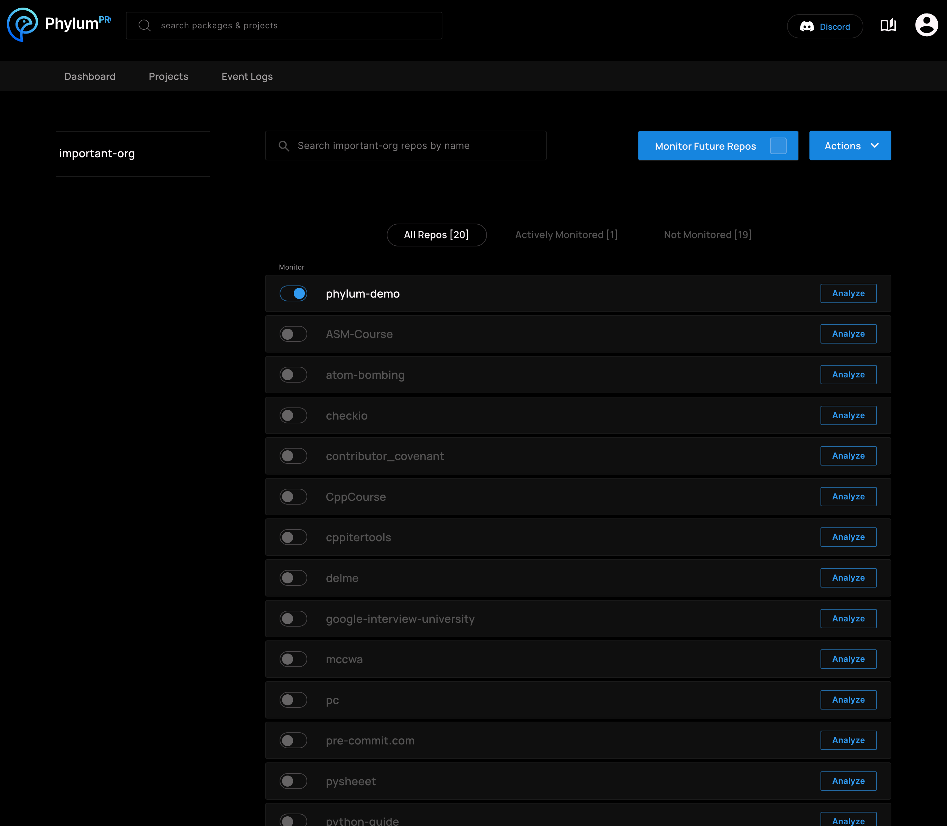Click Analyze for atom-bombing
Screen dimensions: 947x826
coord(848,374)
